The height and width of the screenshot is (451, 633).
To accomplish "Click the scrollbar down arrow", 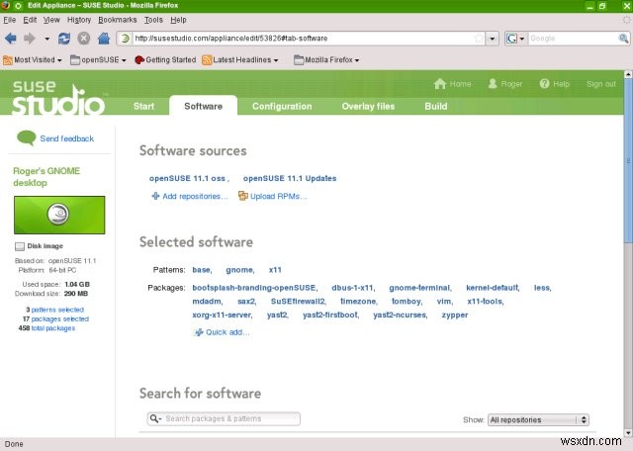I will pyautogui.click(x=628, y=433).
